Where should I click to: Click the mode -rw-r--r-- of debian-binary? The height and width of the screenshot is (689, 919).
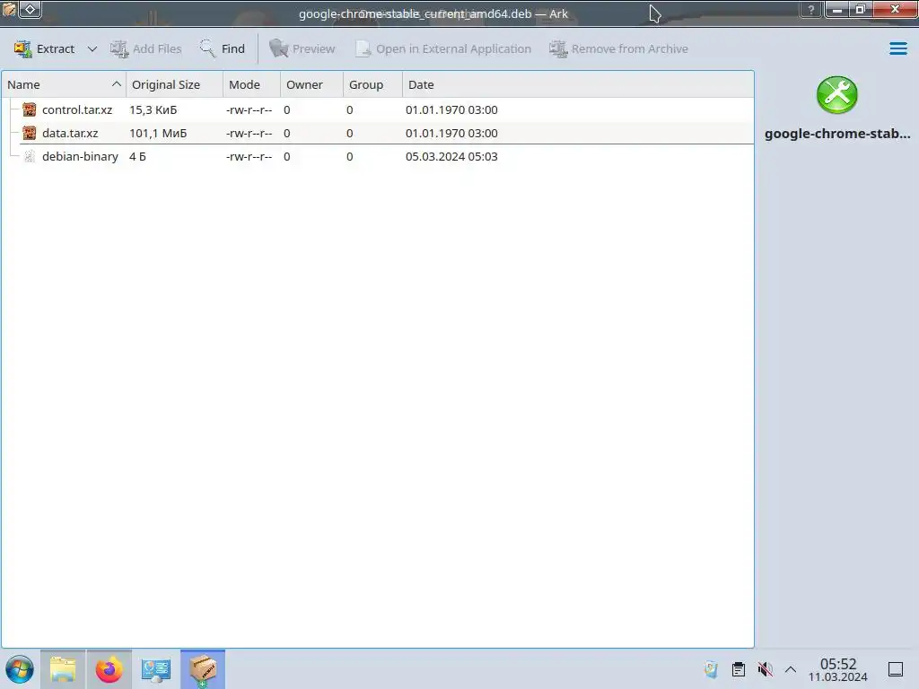coord(249,156)
